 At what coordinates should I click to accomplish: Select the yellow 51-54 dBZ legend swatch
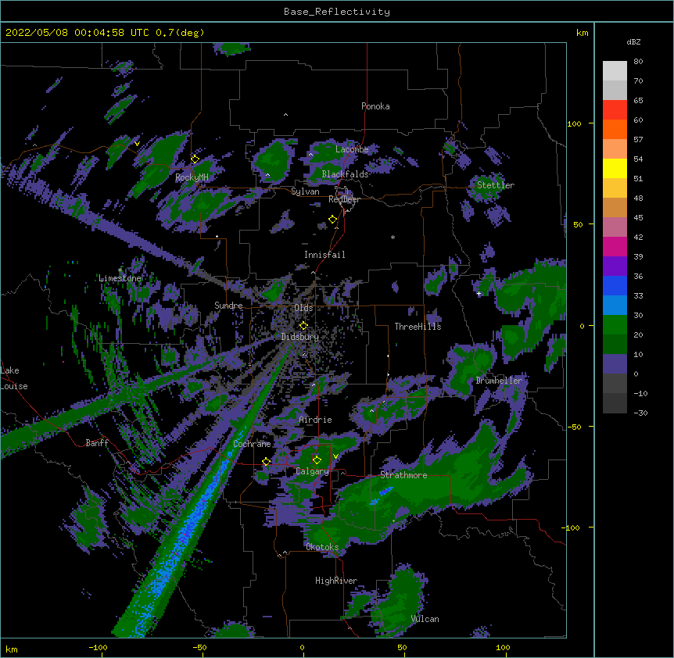(x=615, y=168)
